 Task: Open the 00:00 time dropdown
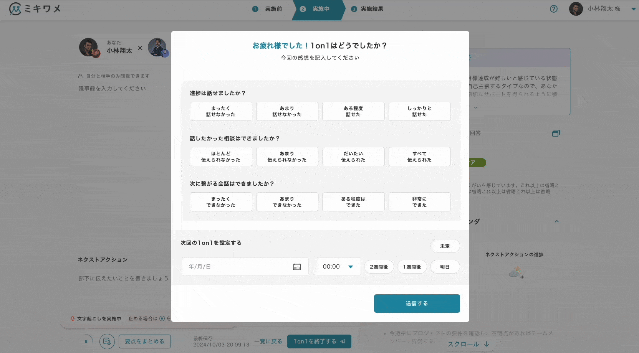(338, 267)
